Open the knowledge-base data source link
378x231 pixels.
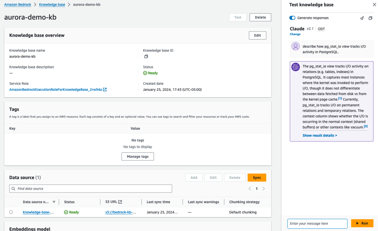click(38, 212)
